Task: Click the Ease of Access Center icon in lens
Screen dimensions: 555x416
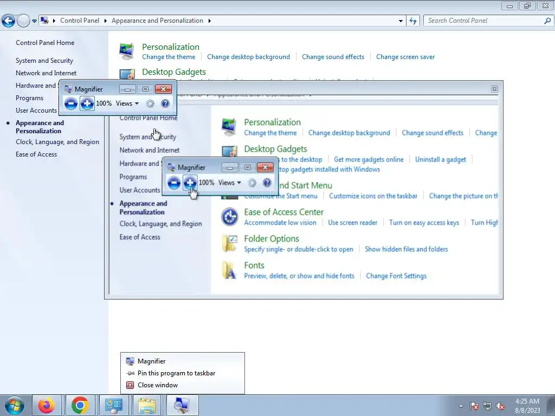Action: pyautogui.click(x=230, y=217)
